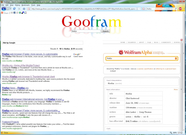Share the page on StumbleUpon
This screenshot has width=186, height=135.
tap(20, 13)
